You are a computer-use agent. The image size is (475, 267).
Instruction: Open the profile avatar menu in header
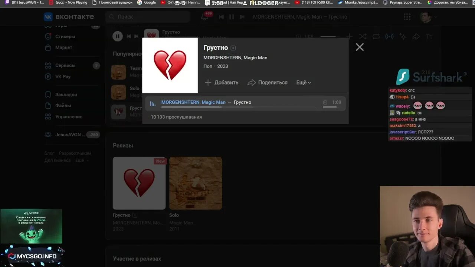tap(428, 17)
